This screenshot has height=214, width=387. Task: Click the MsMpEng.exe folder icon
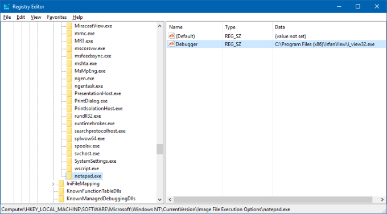point(69,71)
